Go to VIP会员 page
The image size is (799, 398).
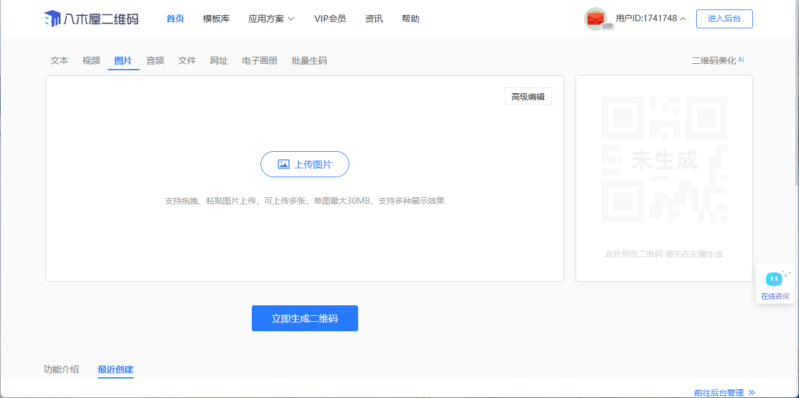click(x=330, y=19)
